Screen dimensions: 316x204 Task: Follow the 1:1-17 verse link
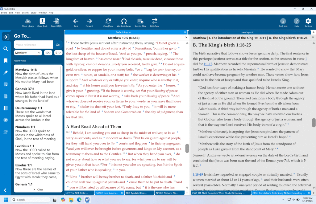(x=208, y=64)
